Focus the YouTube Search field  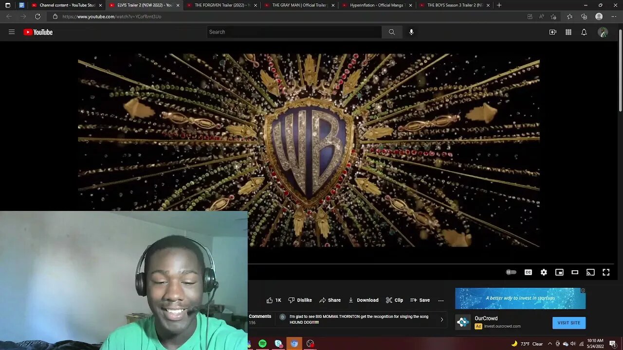pyautogui.click(x=294, y=32)
